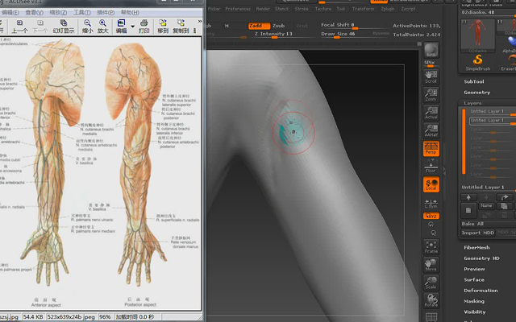Expand the Geometry section
This screenshot has height=322, width=516.
[x=476, y=93]
